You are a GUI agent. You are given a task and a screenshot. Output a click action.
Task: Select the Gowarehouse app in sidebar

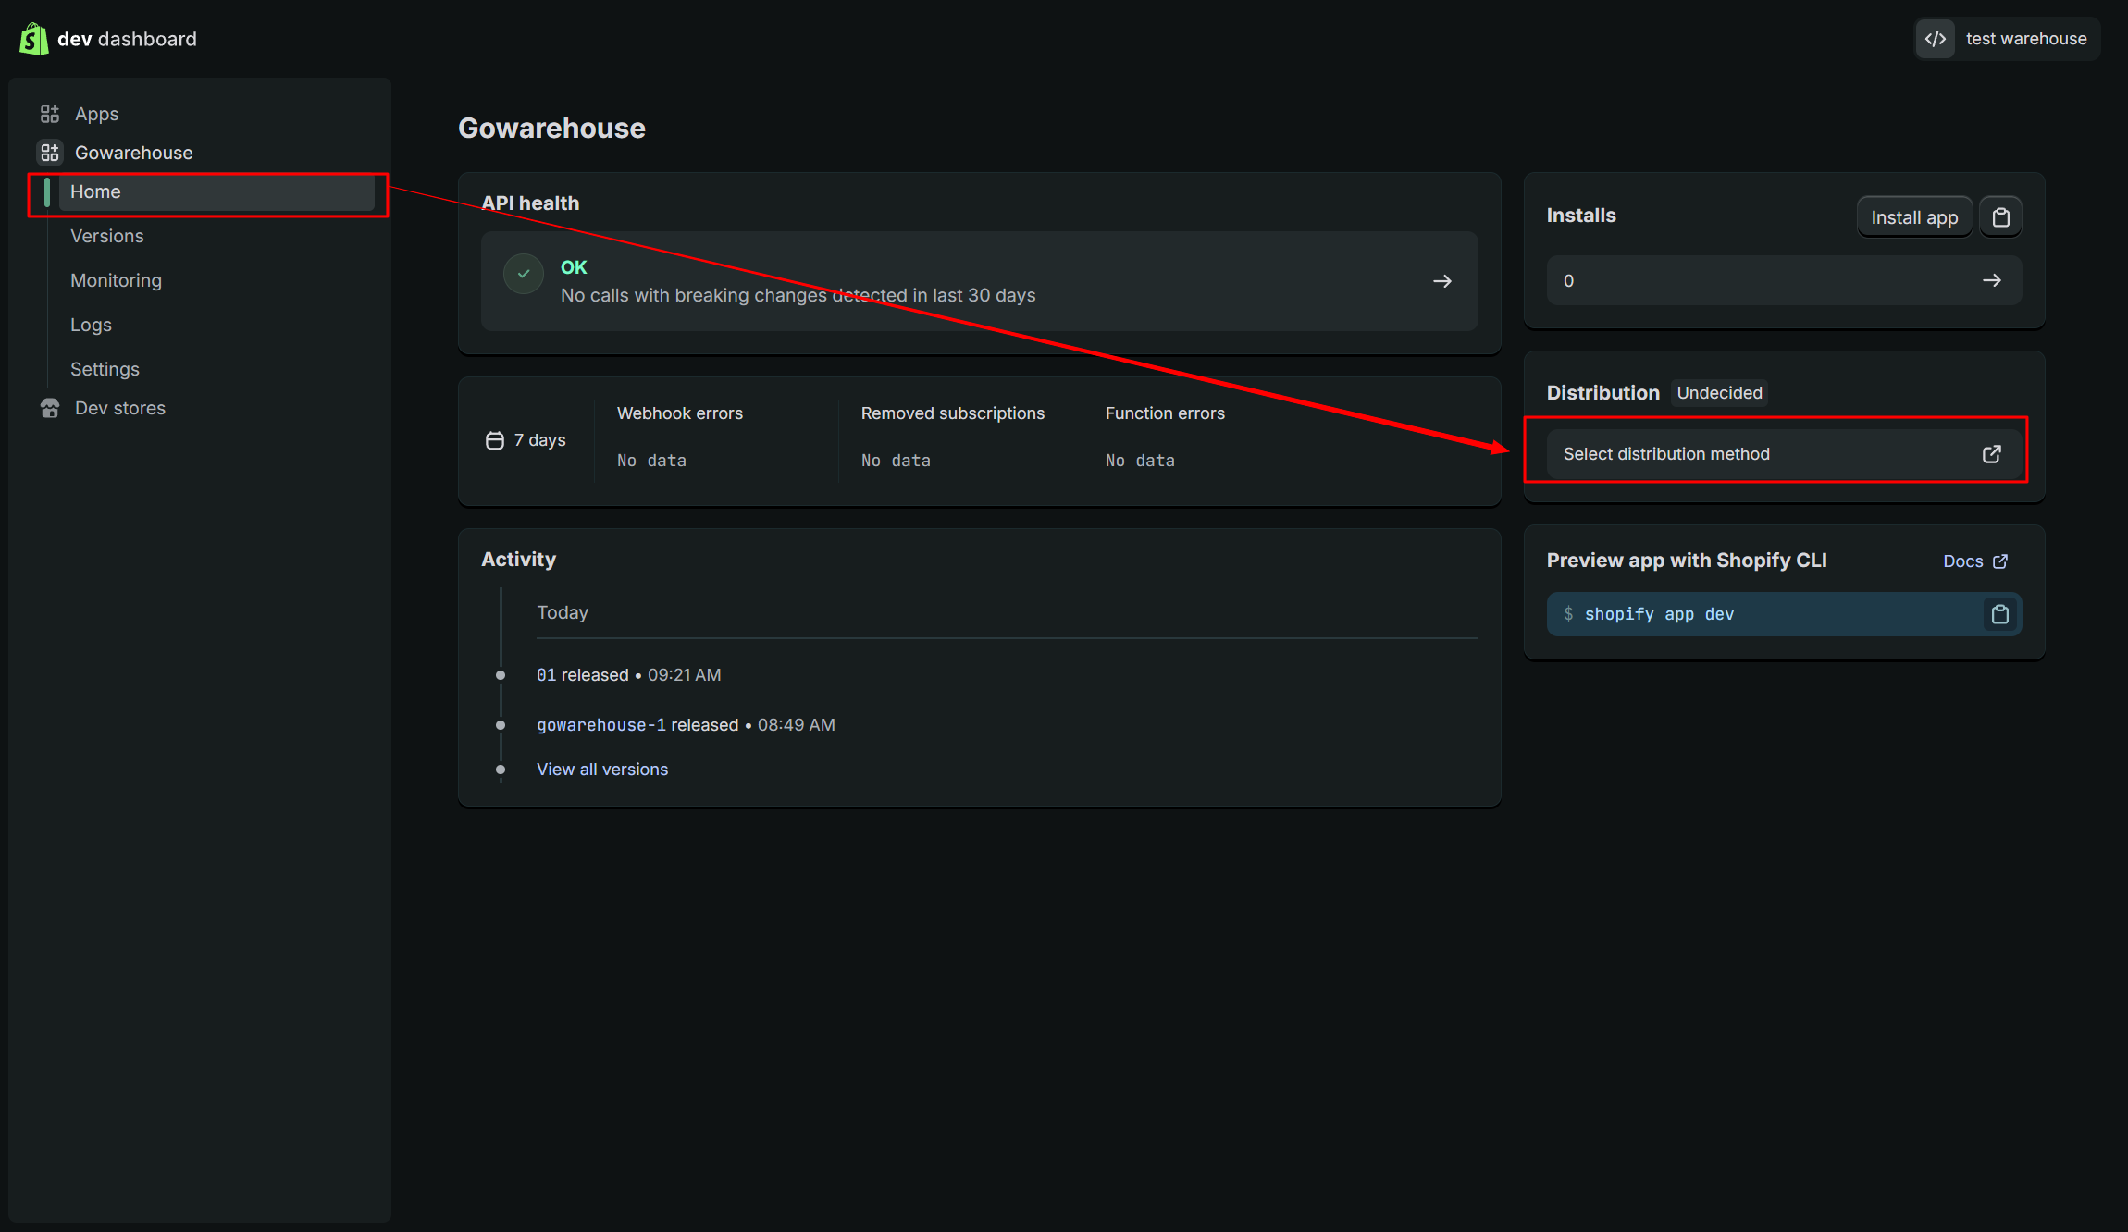pos(133,153)
